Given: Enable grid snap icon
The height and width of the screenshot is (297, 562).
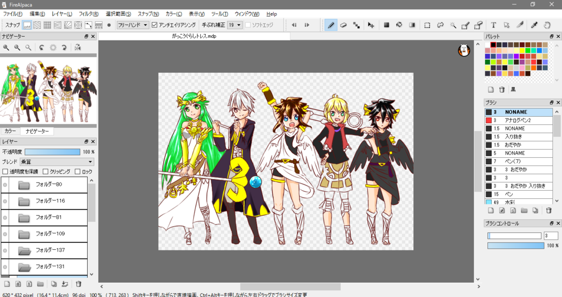Looking at the screenshot, I should coord(47,25).
